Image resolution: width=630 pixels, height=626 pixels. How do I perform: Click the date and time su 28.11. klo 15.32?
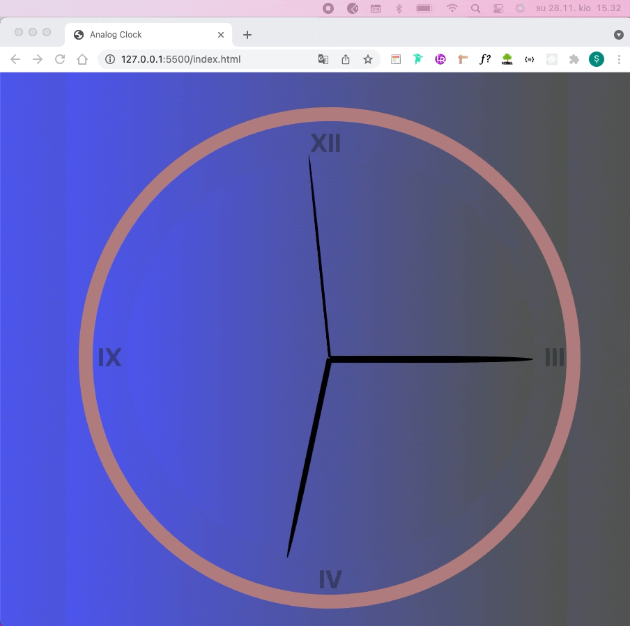(x=578, y=8)
